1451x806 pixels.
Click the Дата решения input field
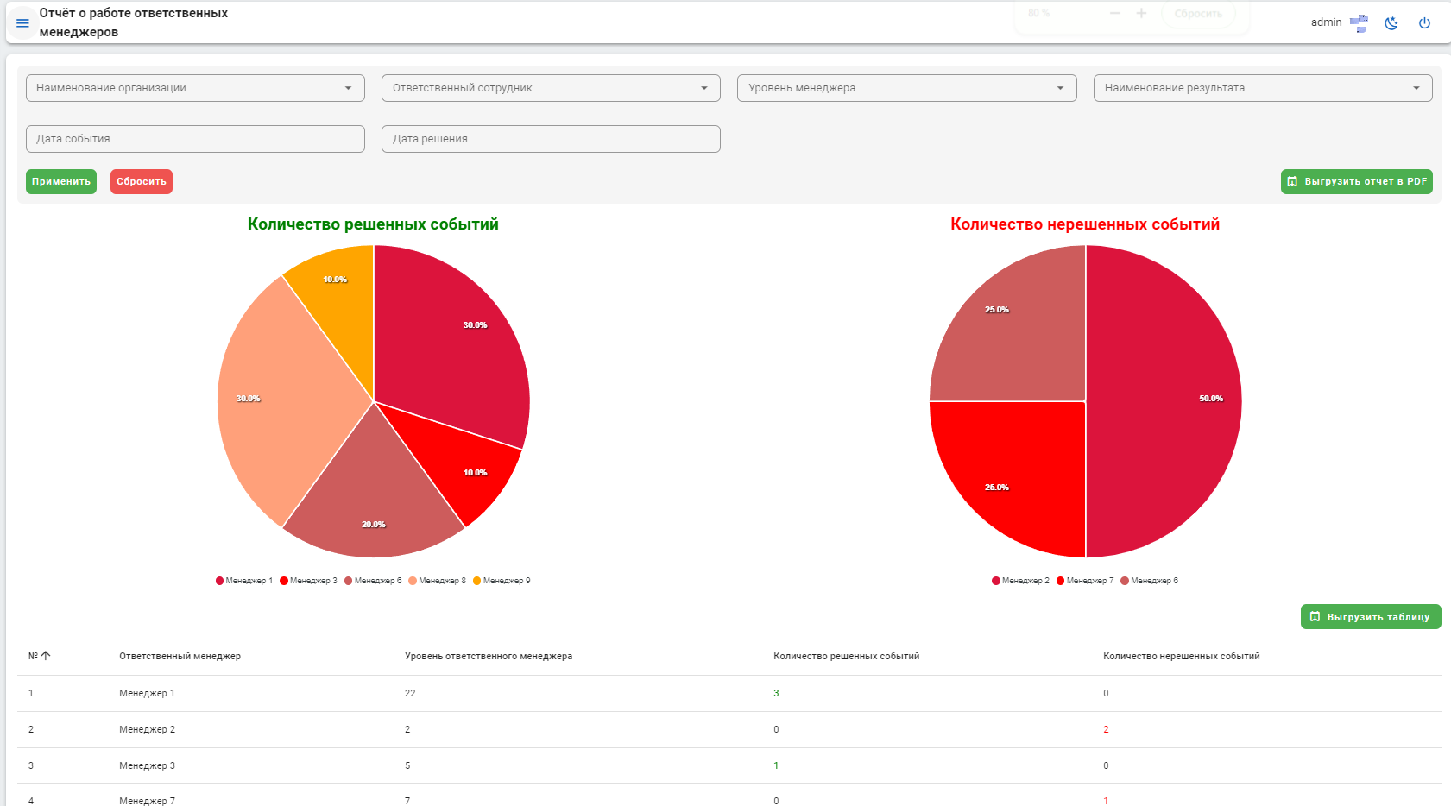coord(551,139)
